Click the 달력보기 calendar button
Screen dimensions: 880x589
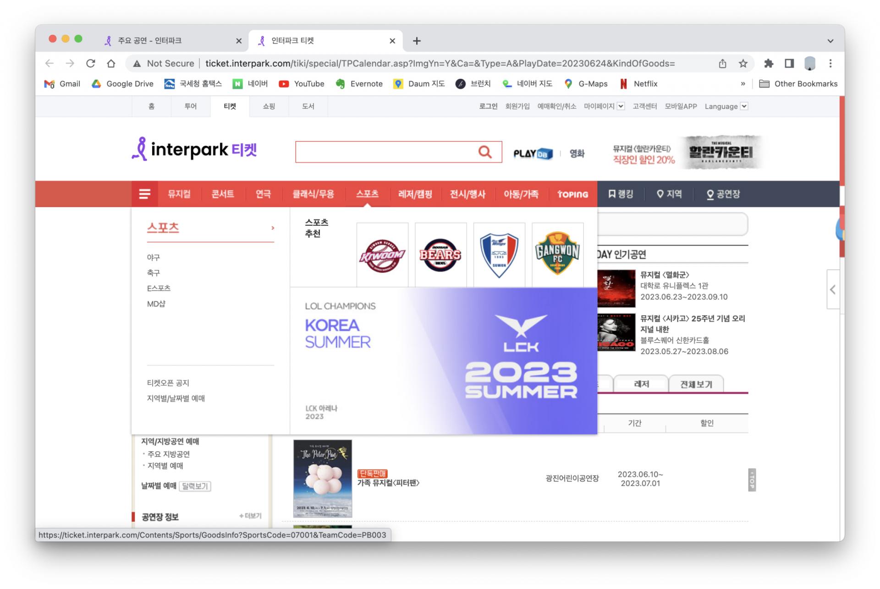tap(195, 486)
